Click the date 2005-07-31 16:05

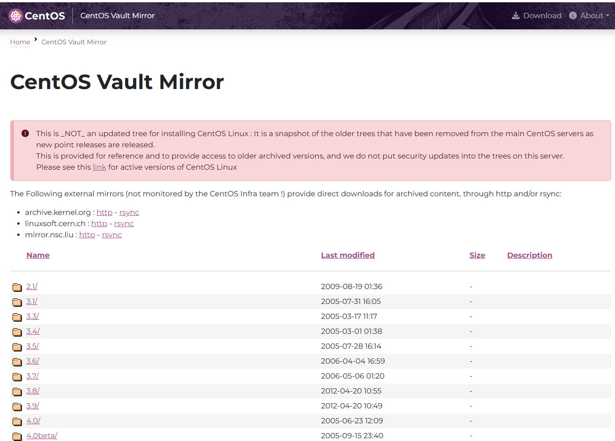pyautogui.click(x=351, y=301)
